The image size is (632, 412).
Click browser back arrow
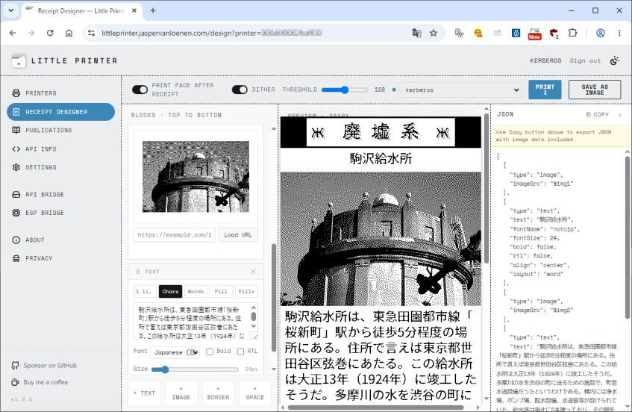click(x=13, y=33)
